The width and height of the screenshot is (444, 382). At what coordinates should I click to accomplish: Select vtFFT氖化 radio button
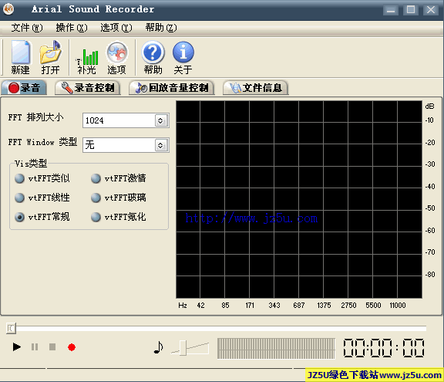pos(96,218)
